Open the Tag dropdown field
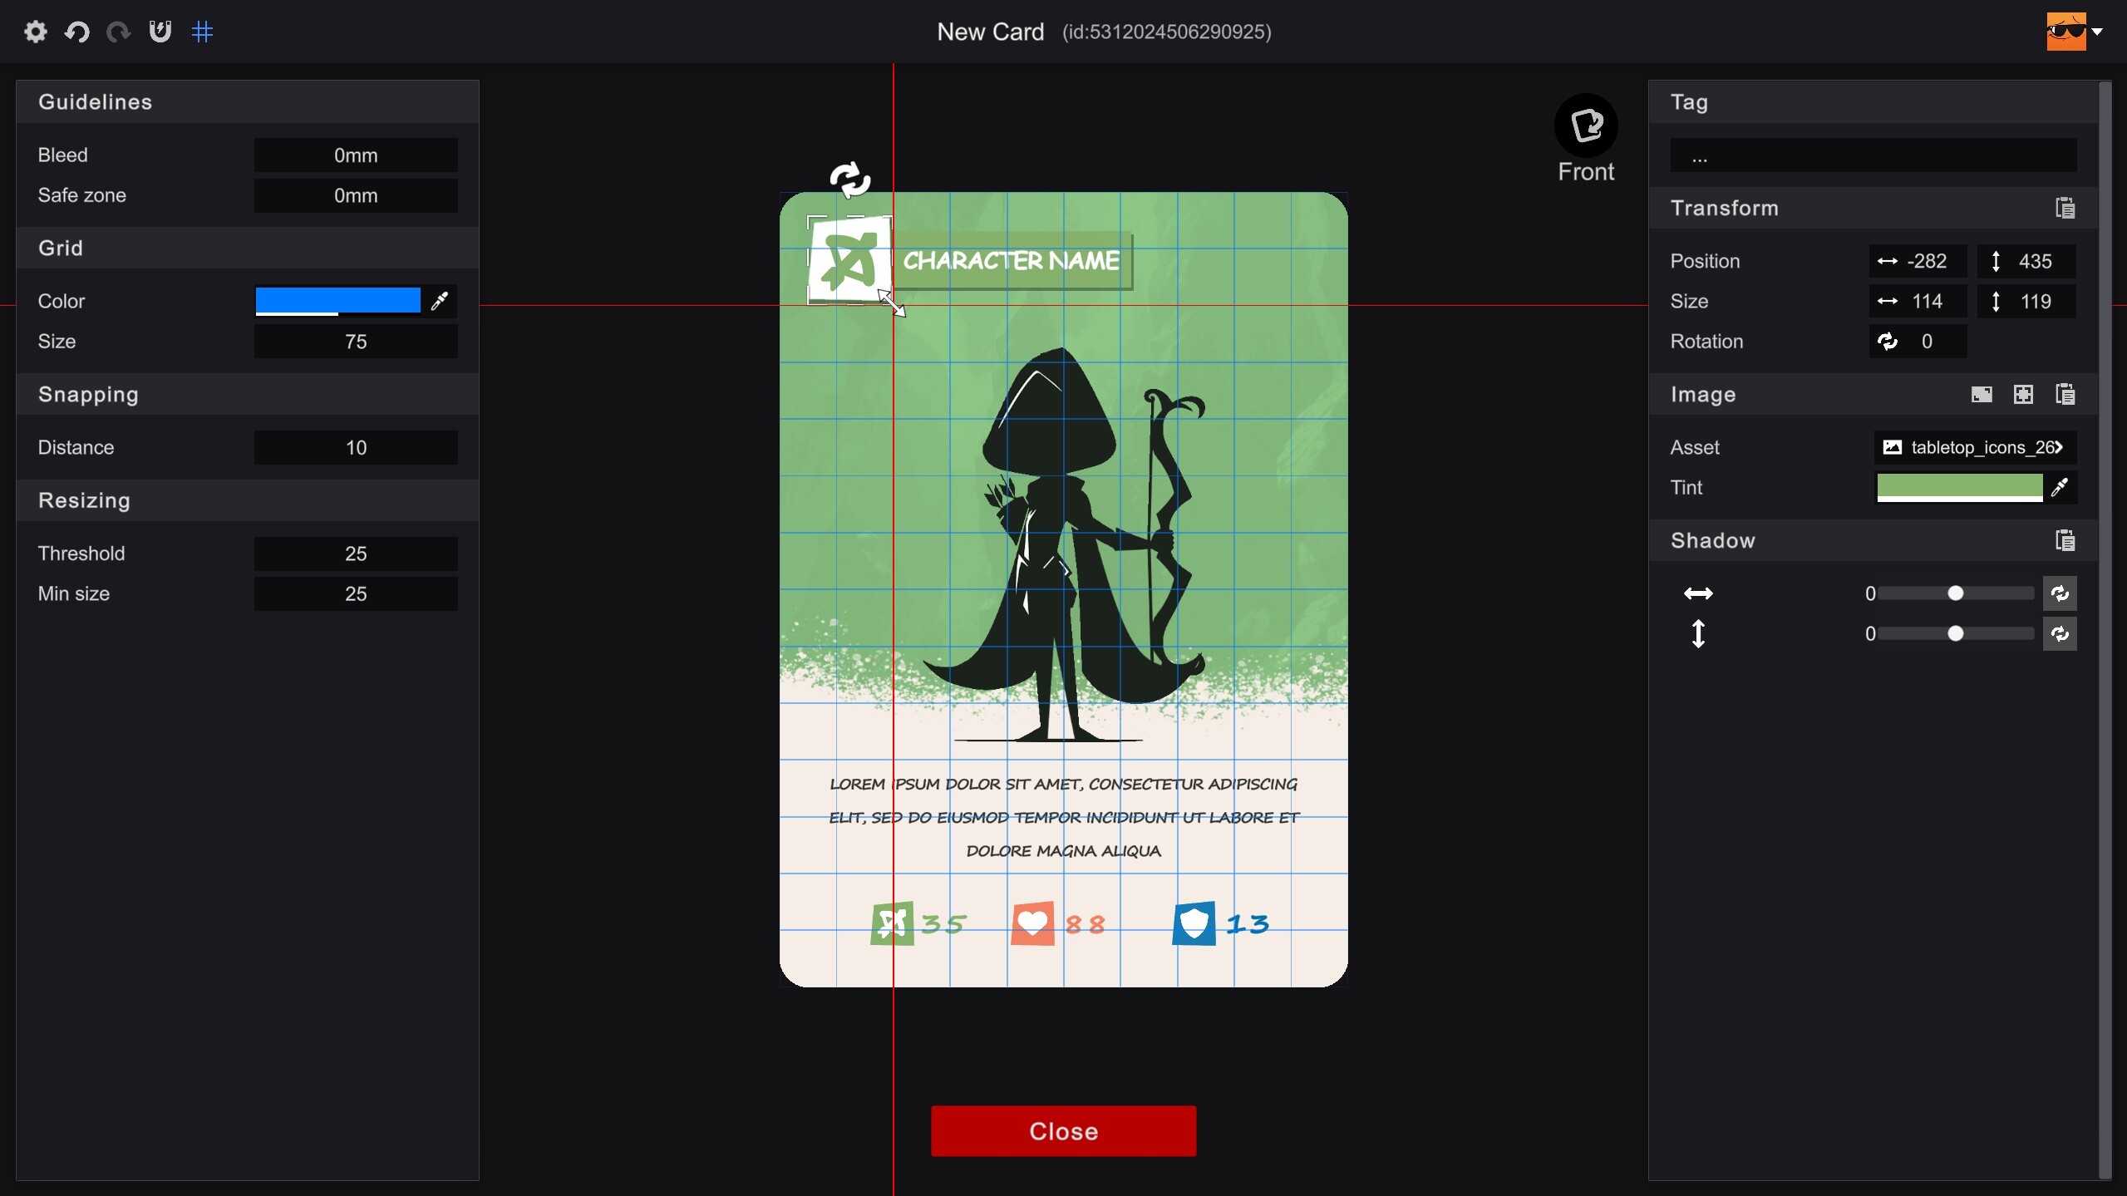 [x=1872, y=155]
